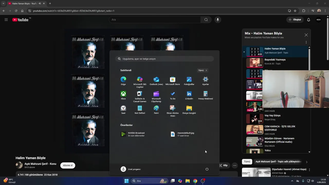Open Microsoft Store pinned app

click(173, 81)
